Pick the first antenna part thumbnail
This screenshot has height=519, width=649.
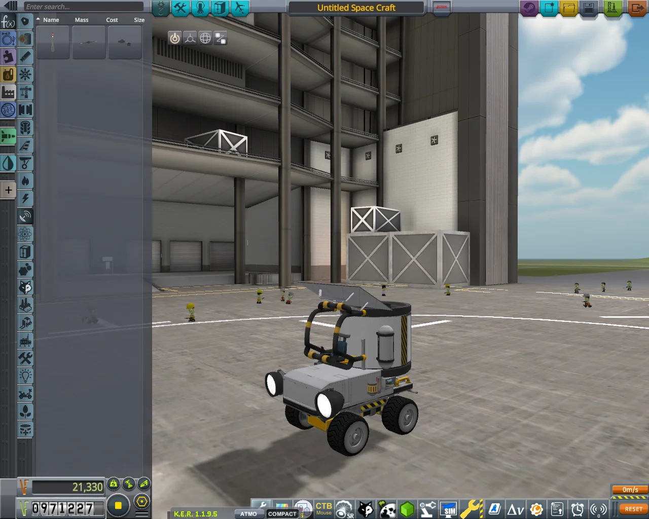click(x=53, y=43)
